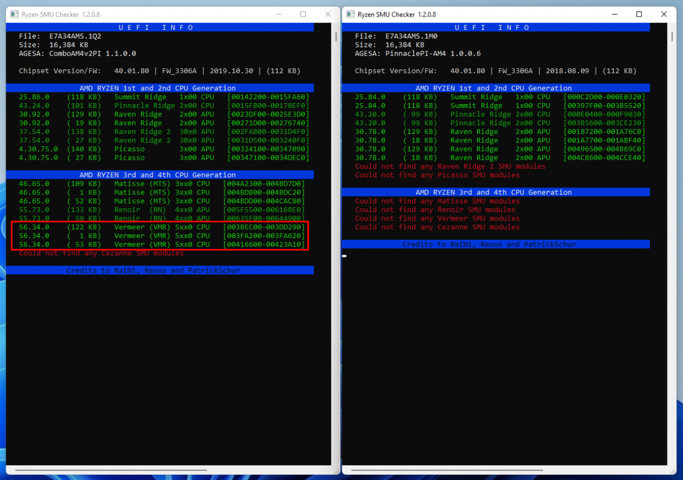
Task: Click Summit Ridge address [00397F00-003B5520]
Action: click(x=605, y=106)
